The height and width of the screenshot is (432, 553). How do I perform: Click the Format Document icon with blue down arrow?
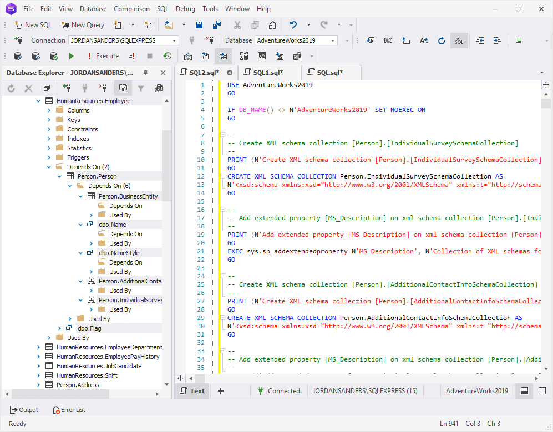[371, 40]
